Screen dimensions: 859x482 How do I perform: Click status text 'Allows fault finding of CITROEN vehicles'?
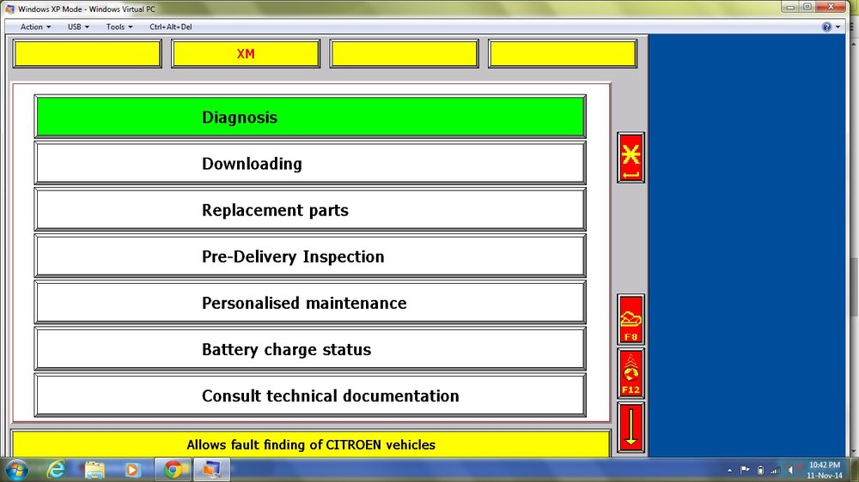point(311,444)
